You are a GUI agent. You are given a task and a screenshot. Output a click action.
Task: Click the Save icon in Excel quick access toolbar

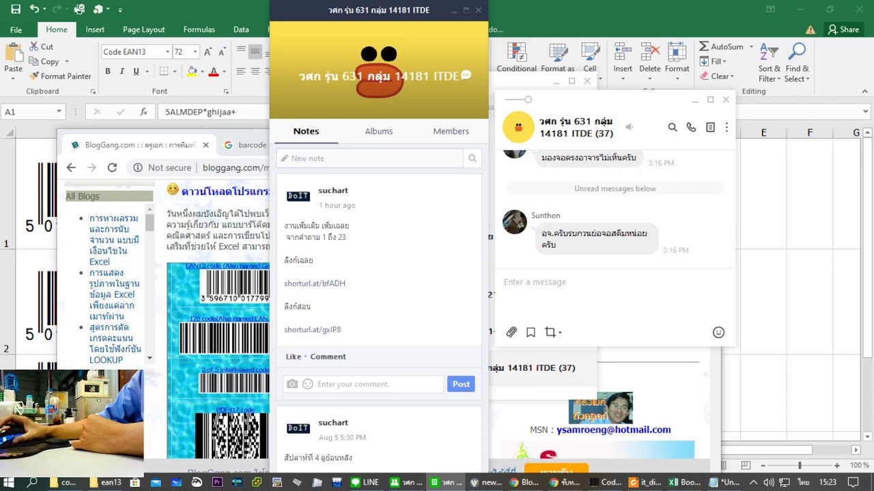(16, 10)
